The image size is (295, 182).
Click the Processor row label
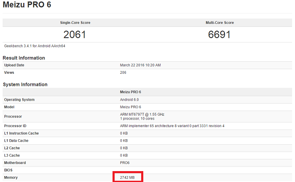[13, 117]
